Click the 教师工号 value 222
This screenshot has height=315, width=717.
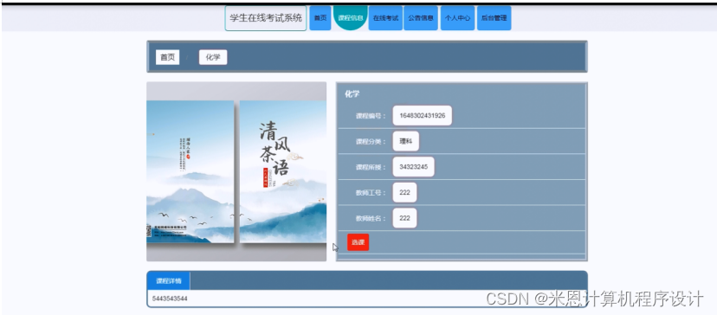(x=404, y=192)
